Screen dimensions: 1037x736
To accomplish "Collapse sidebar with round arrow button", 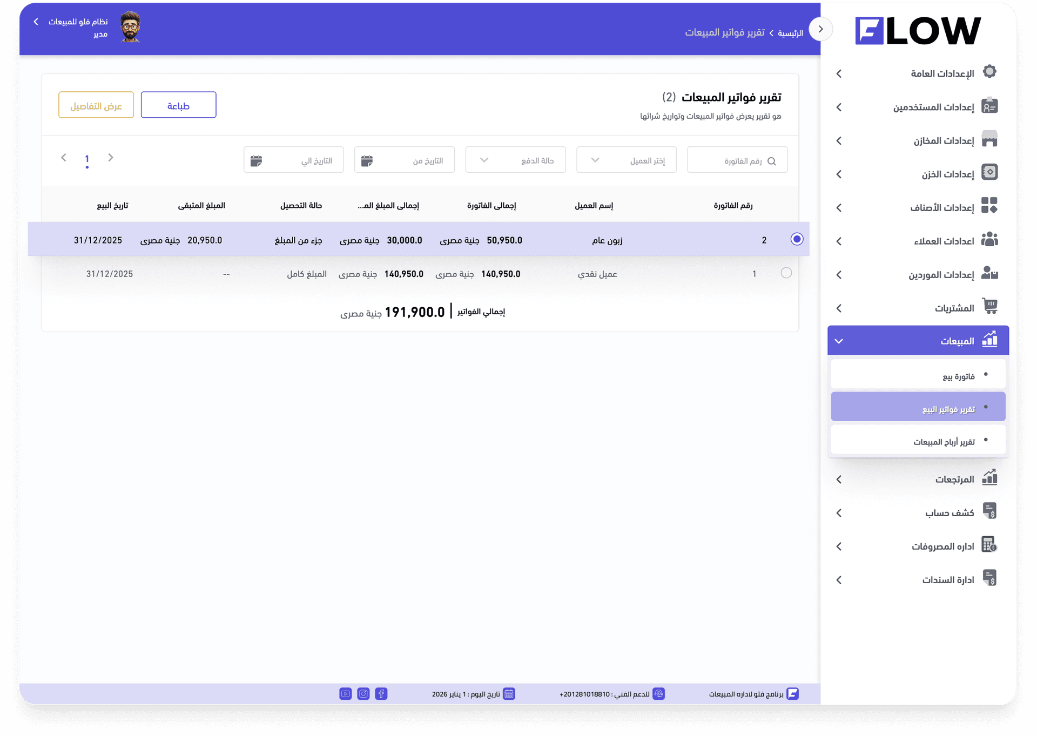I will (x=820, y=29).
